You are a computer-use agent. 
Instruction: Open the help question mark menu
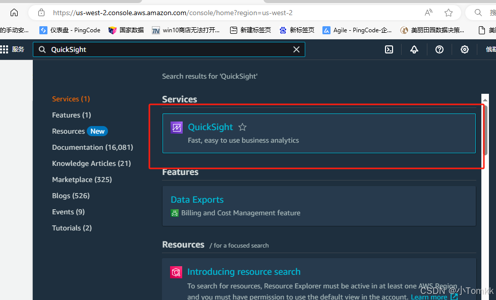click(439, 49)
